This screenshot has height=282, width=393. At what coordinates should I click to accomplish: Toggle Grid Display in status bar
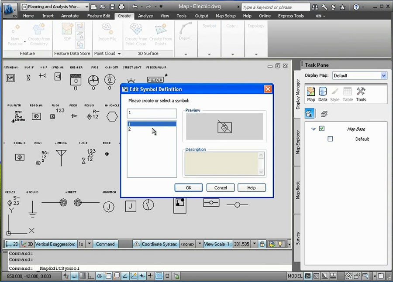[x=83, y=276]
